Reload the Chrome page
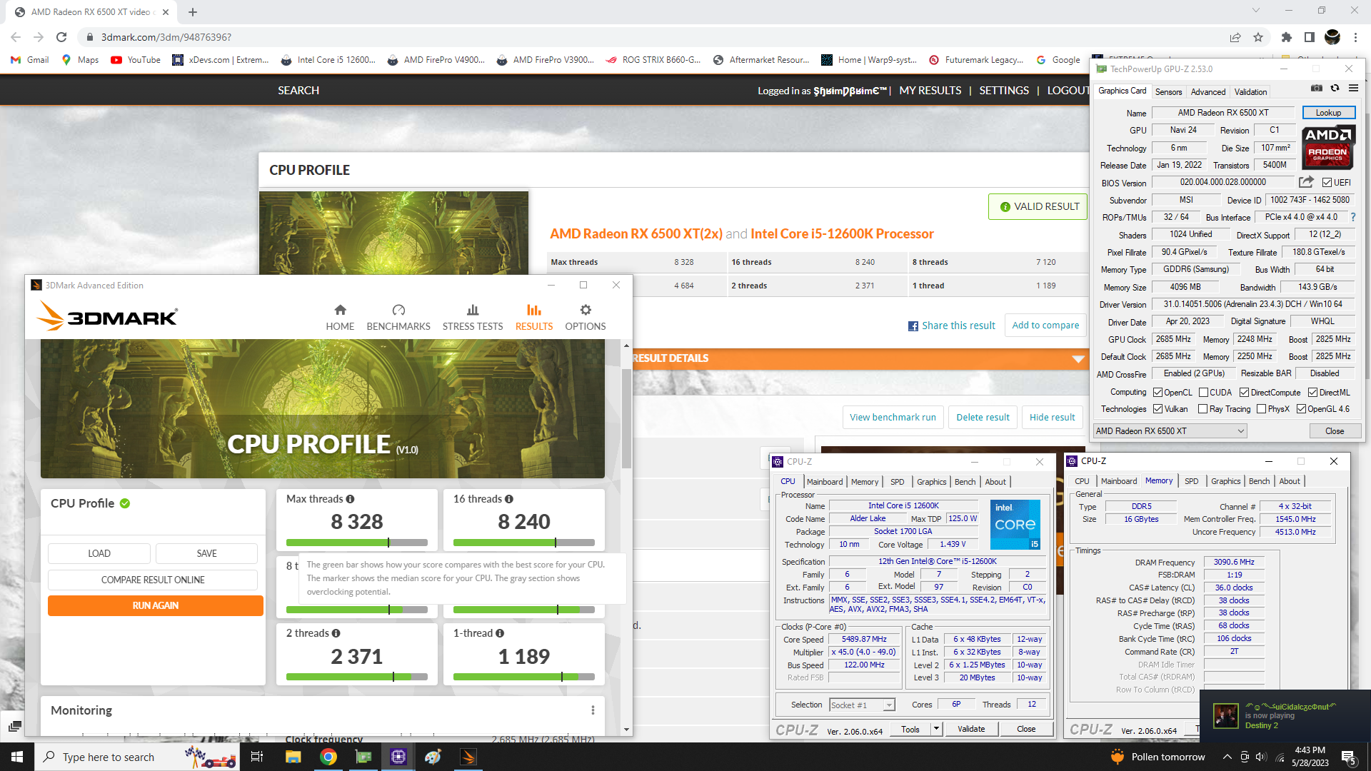1371x771 pixels. tap(61, 37)
